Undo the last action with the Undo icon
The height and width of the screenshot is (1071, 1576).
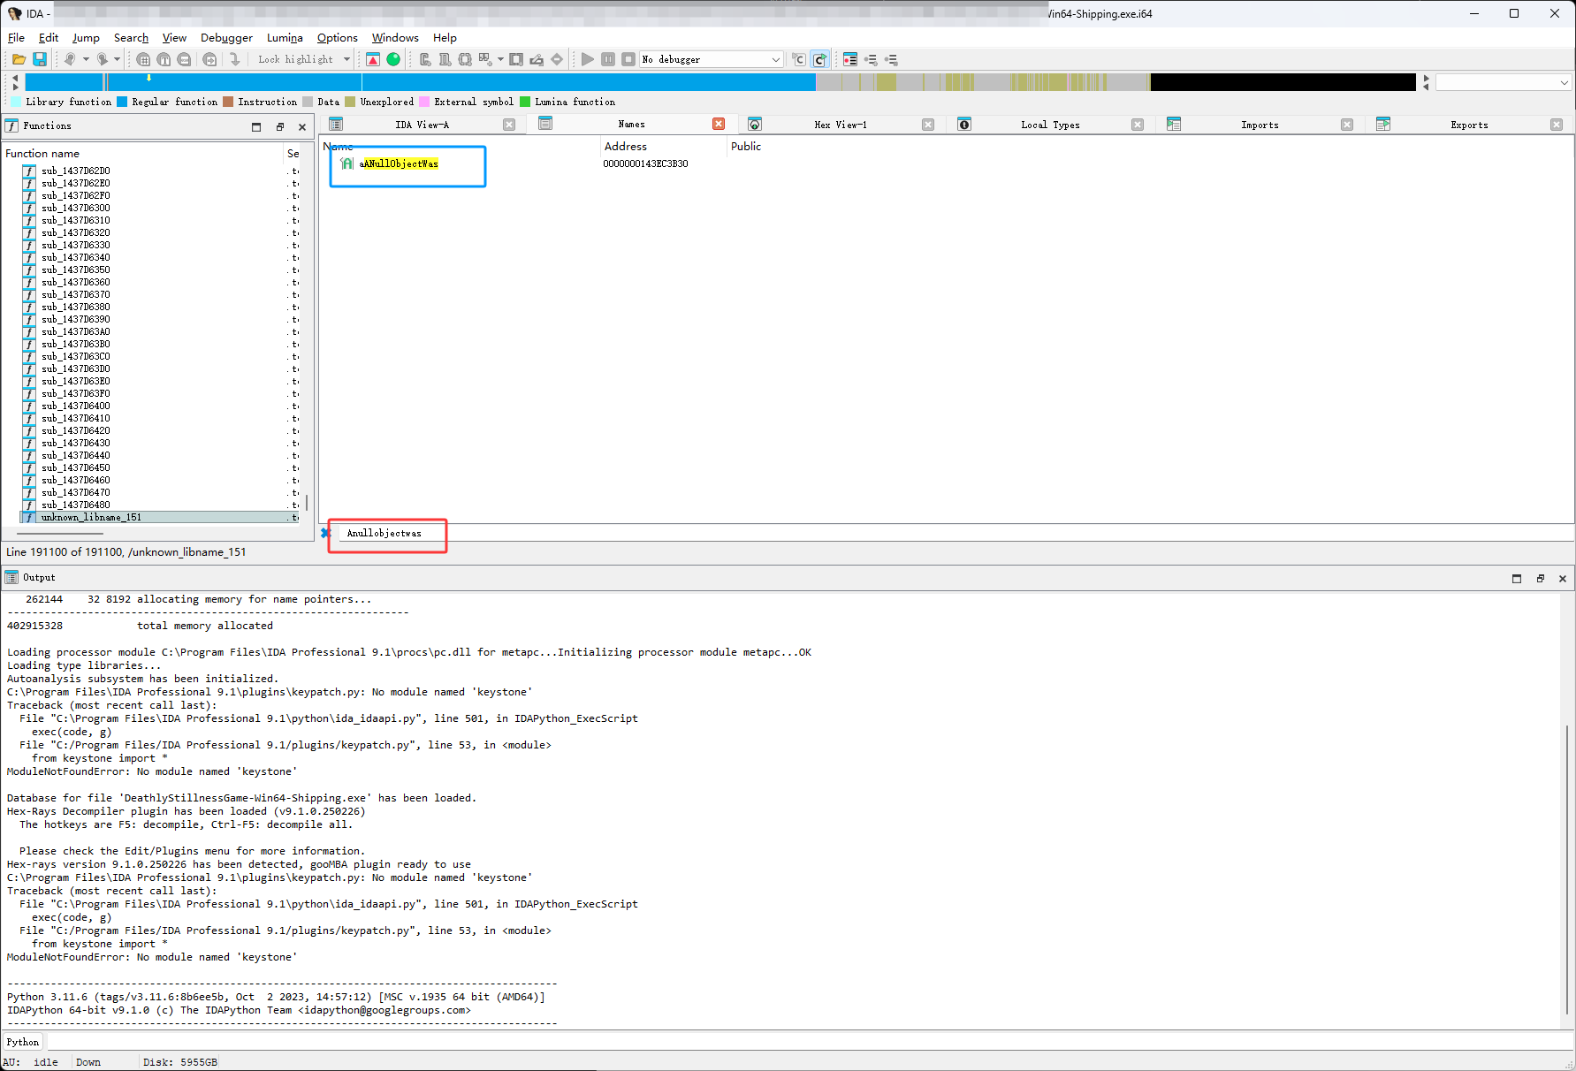click(x=70, y=58)
